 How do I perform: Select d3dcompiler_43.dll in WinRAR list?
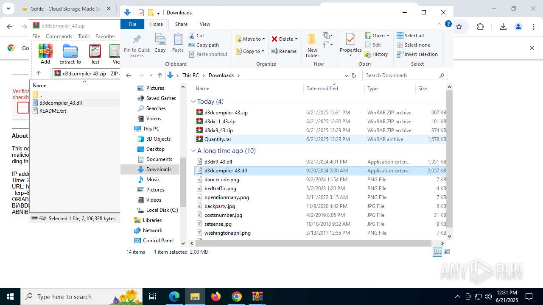coord(61,103)
